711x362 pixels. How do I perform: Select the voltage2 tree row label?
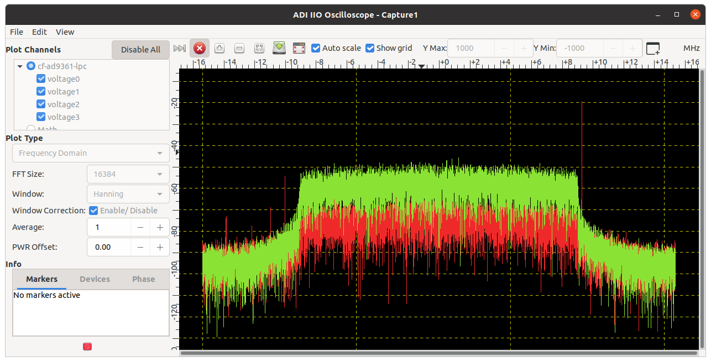coord(64,104)
